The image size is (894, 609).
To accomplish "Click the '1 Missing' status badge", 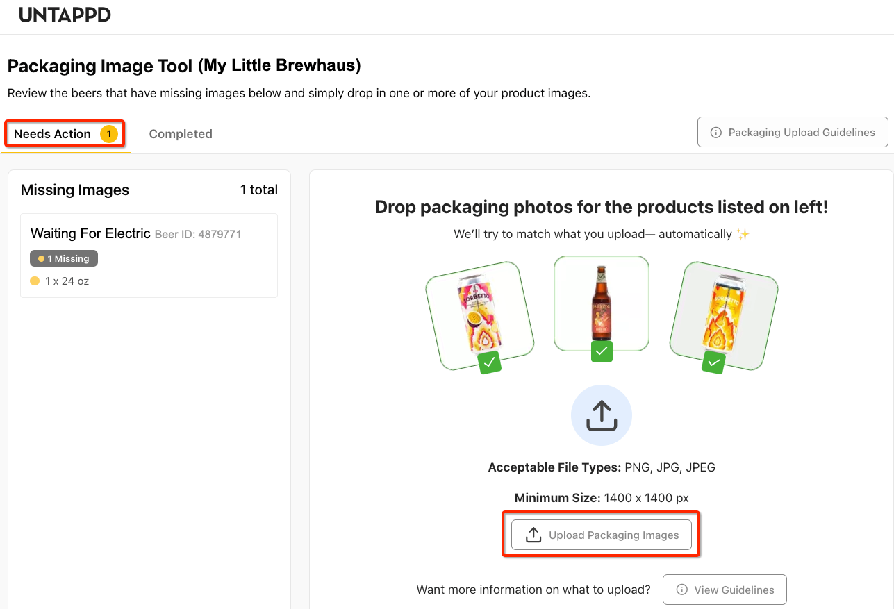I will click(64, 258).
